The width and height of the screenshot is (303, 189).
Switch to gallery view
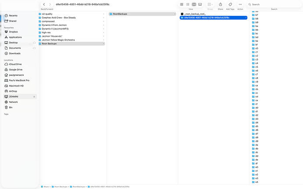[200, 4]
